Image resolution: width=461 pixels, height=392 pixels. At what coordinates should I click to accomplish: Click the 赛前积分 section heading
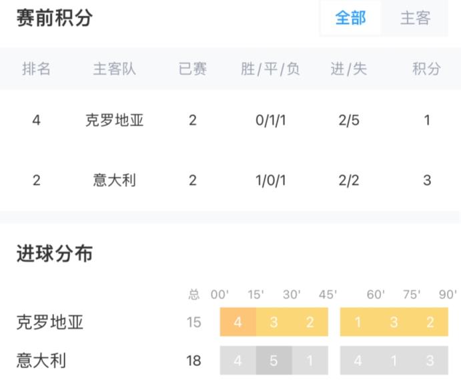55,18
